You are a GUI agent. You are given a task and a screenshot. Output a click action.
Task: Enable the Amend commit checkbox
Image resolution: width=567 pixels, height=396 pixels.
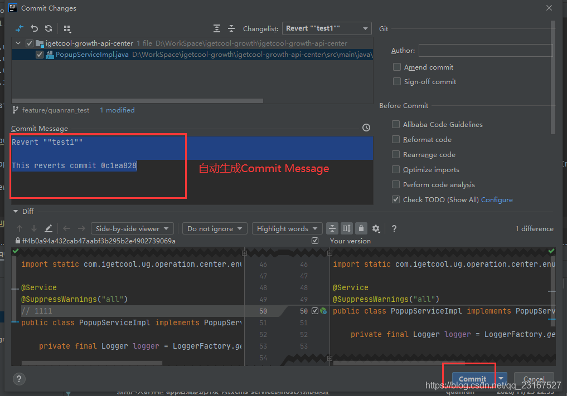coord(397,67)
